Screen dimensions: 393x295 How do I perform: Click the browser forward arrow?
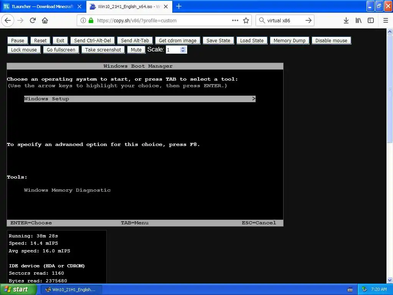(x=21, y=20)
